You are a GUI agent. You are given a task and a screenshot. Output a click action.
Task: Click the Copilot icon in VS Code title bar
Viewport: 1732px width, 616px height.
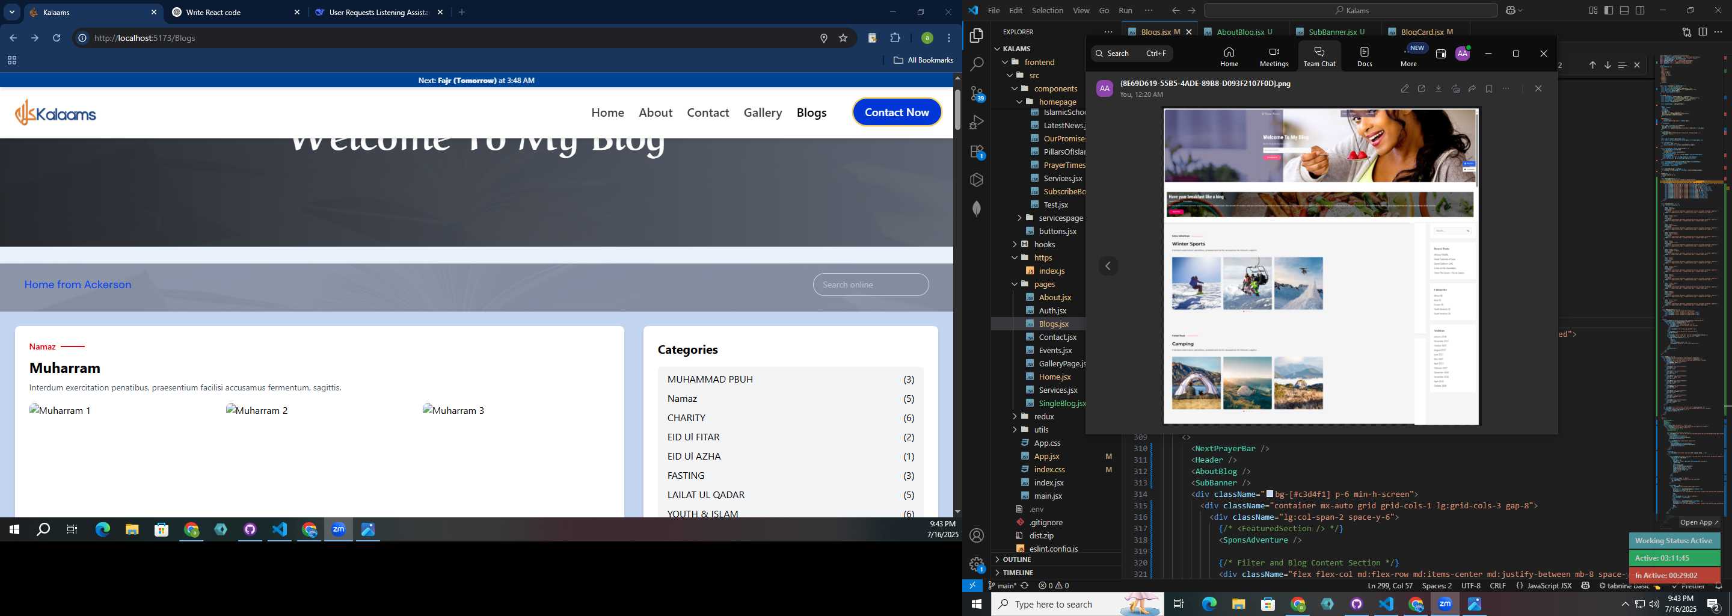(x=1511, y=10)
